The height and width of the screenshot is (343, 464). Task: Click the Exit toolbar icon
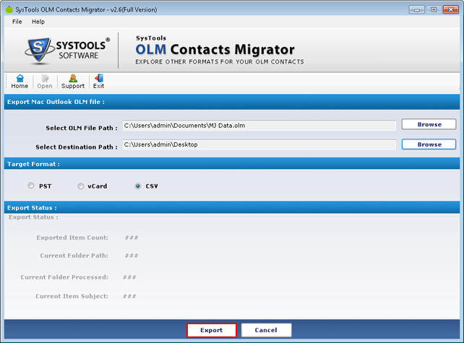tap(98, 82)
